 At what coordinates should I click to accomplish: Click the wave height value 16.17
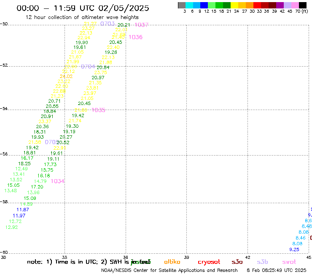pos(27,158)
